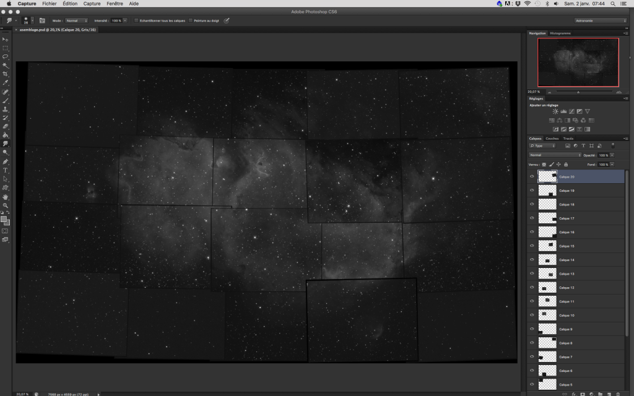Open the Édition menu
634x396 pixels.
[x=70, y=4]
